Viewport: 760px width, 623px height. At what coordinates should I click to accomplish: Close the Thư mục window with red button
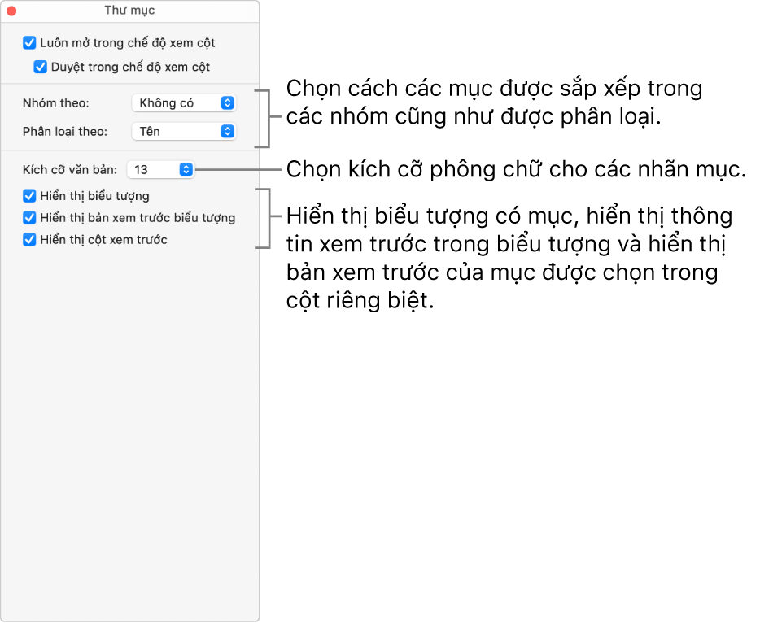[x=11, y=11]
